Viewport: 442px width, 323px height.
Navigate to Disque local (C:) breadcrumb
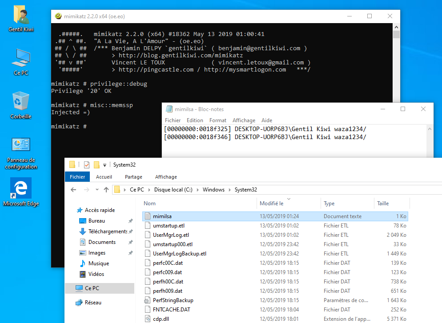point(173,190)
